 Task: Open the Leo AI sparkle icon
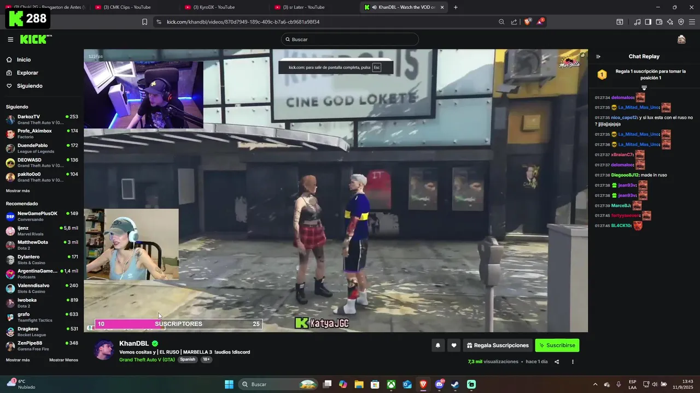pos(670,22)
